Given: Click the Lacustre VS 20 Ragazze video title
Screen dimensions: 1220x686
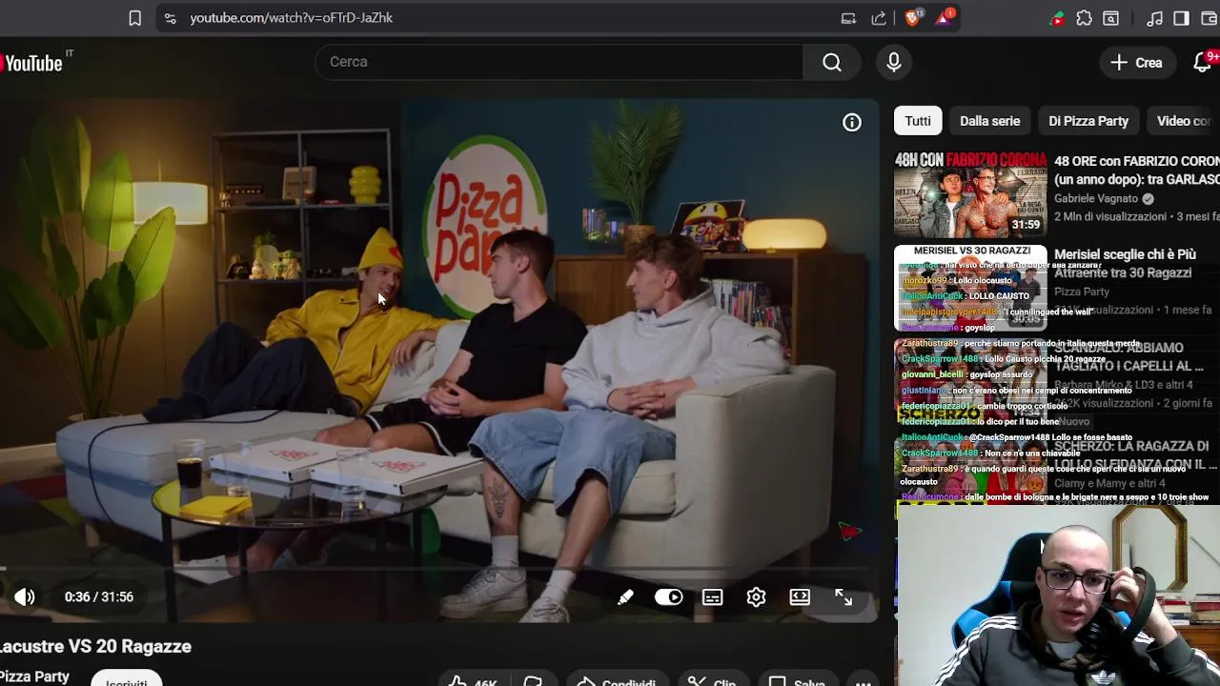Looking at the screenshot, I should (95, 646).
